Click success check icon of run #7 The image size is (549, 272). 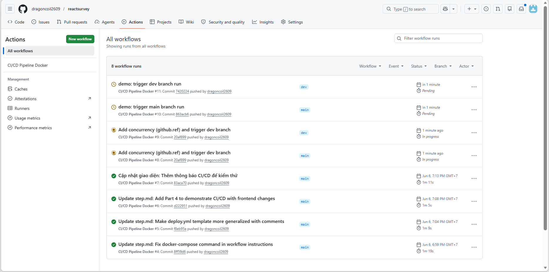coord(114,176)
